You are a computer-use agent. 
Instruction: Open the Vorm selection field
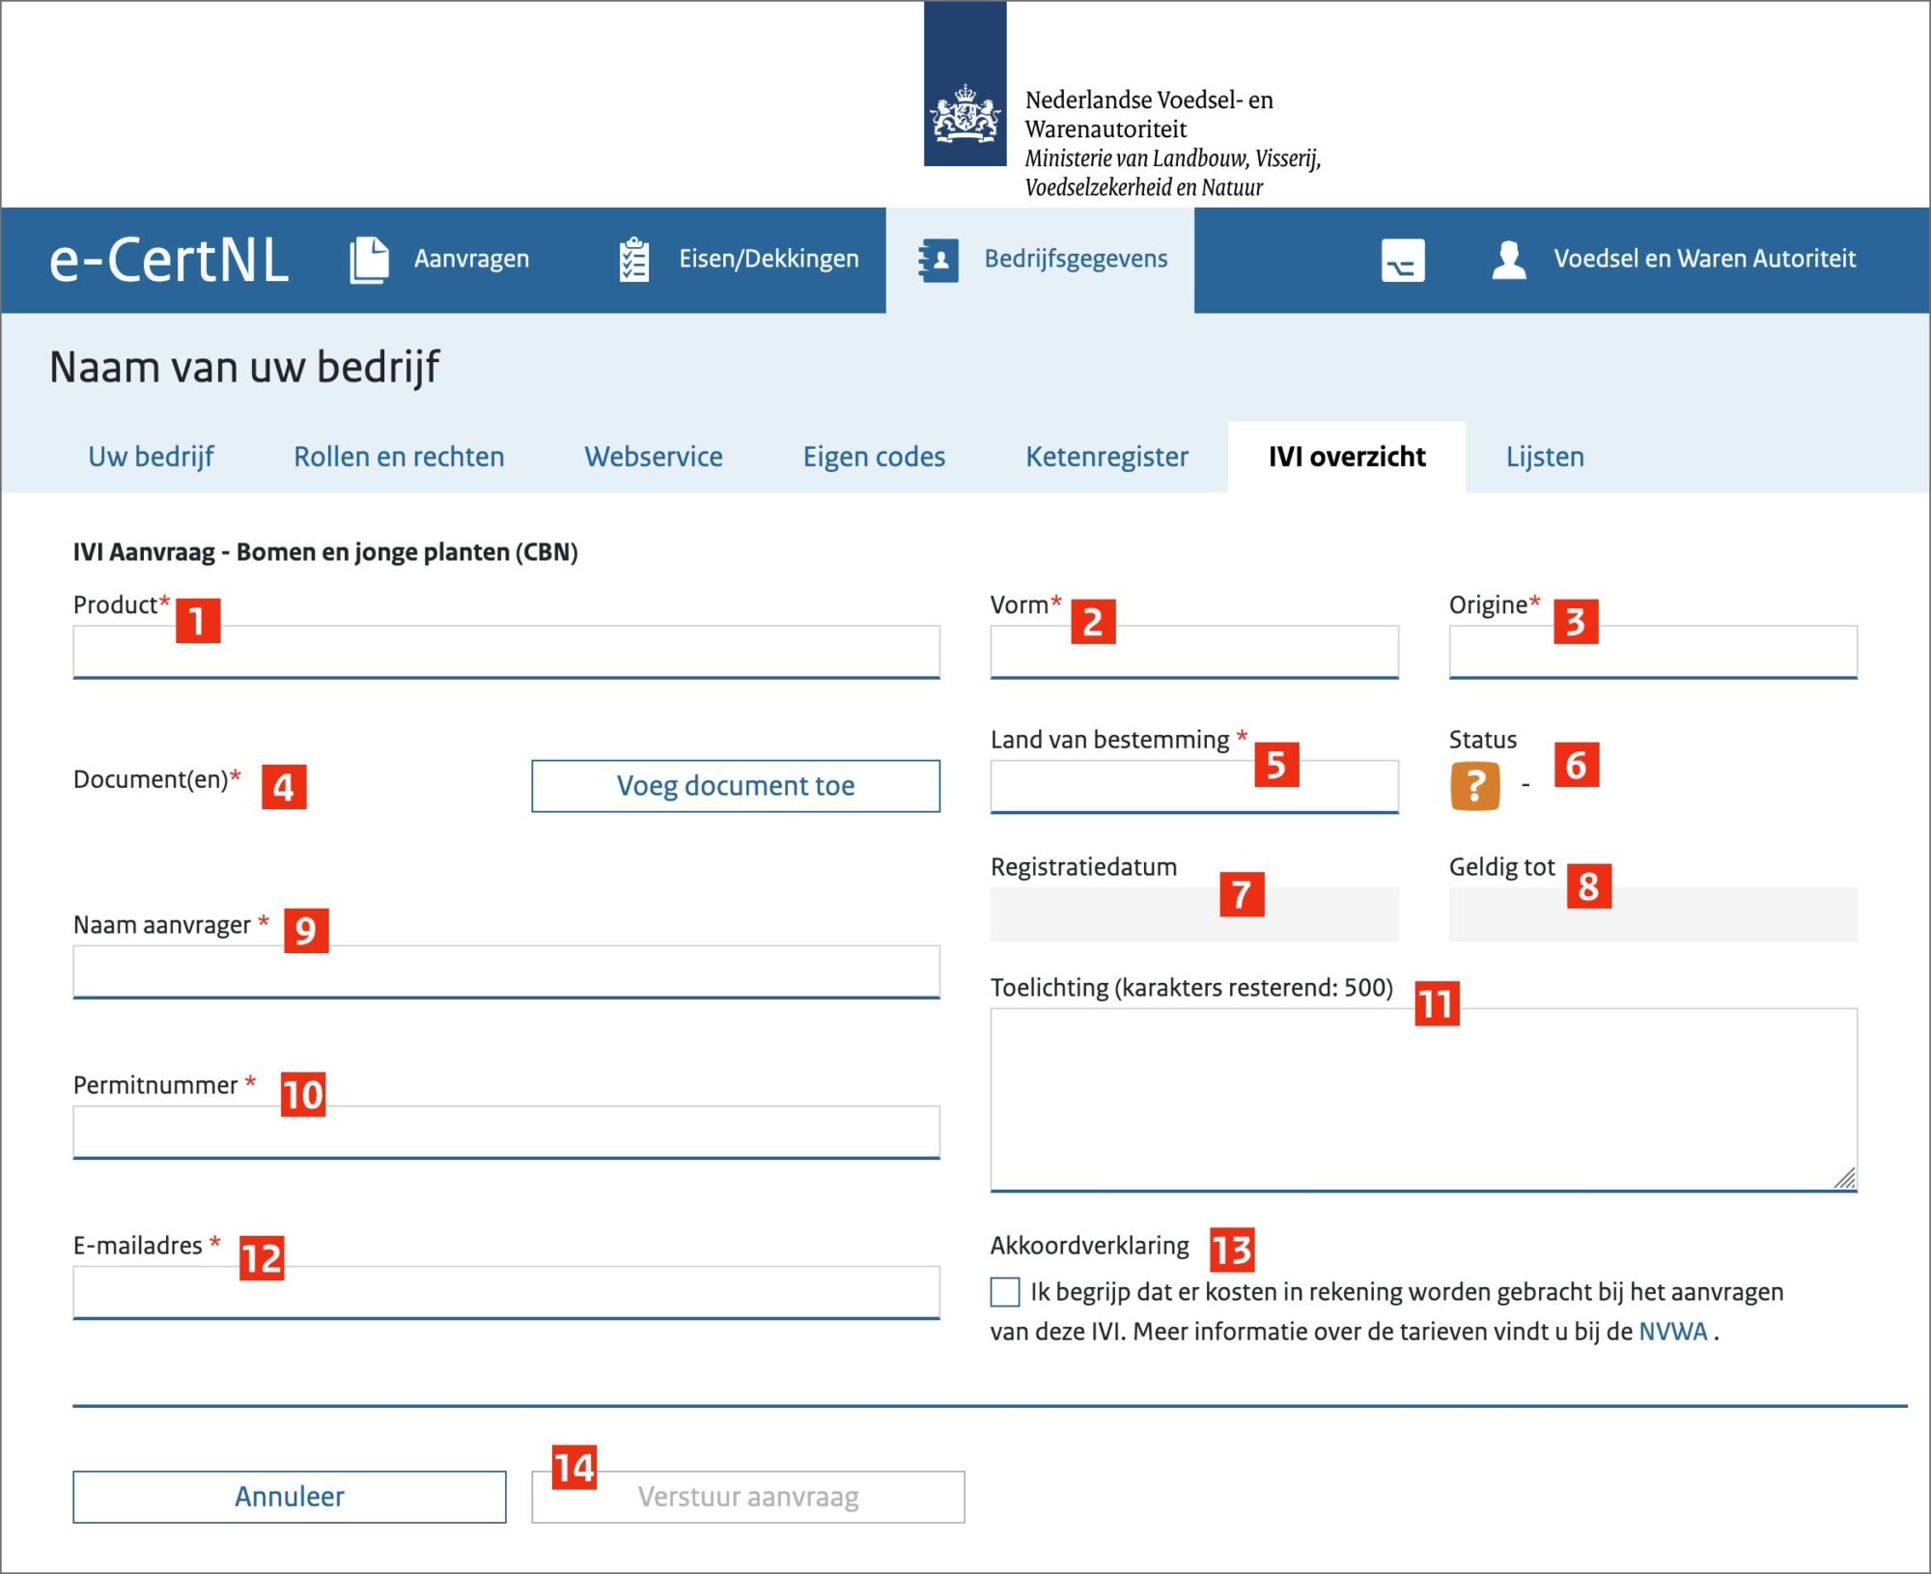1193,652
